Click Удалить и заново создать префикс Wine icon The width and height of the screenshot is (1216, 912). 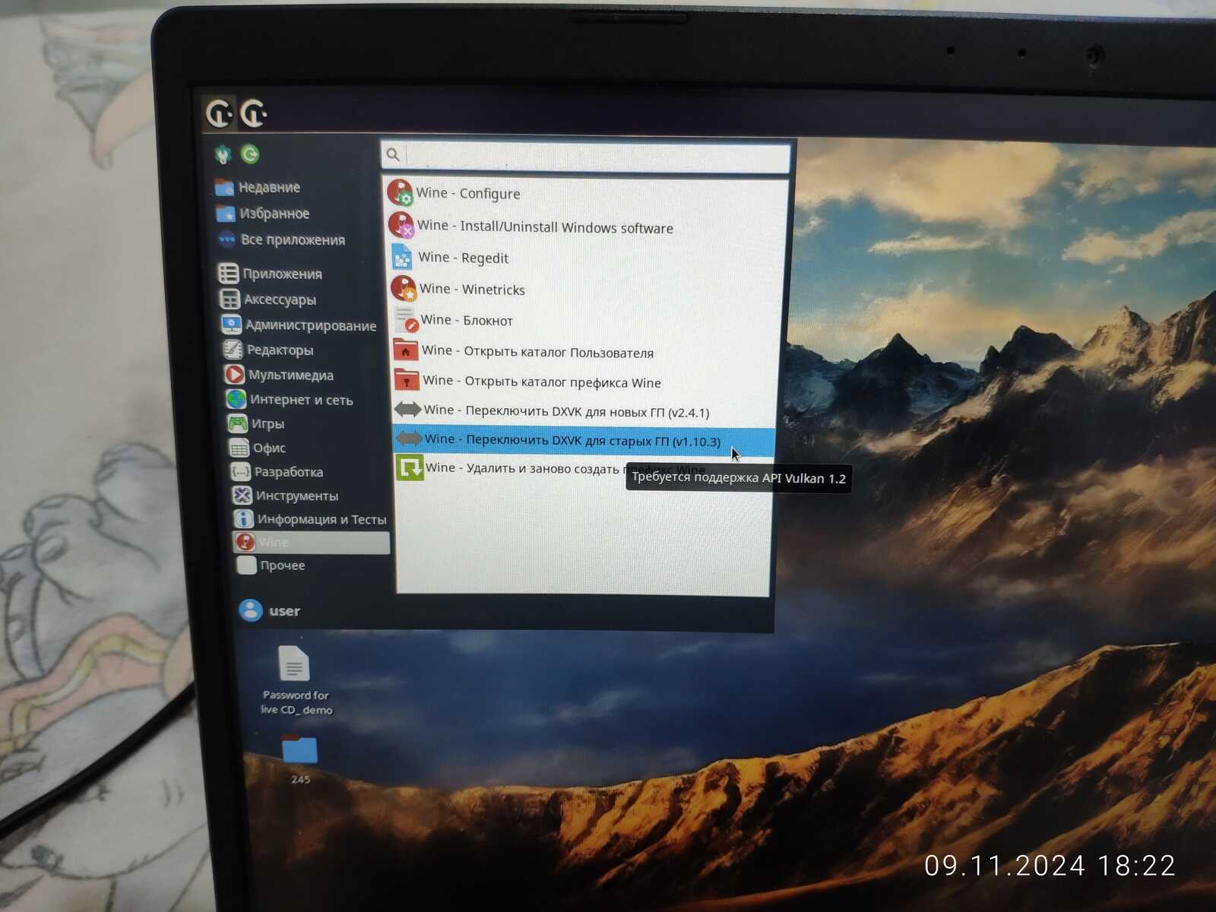pyautogui.click(x=410, y=467)
